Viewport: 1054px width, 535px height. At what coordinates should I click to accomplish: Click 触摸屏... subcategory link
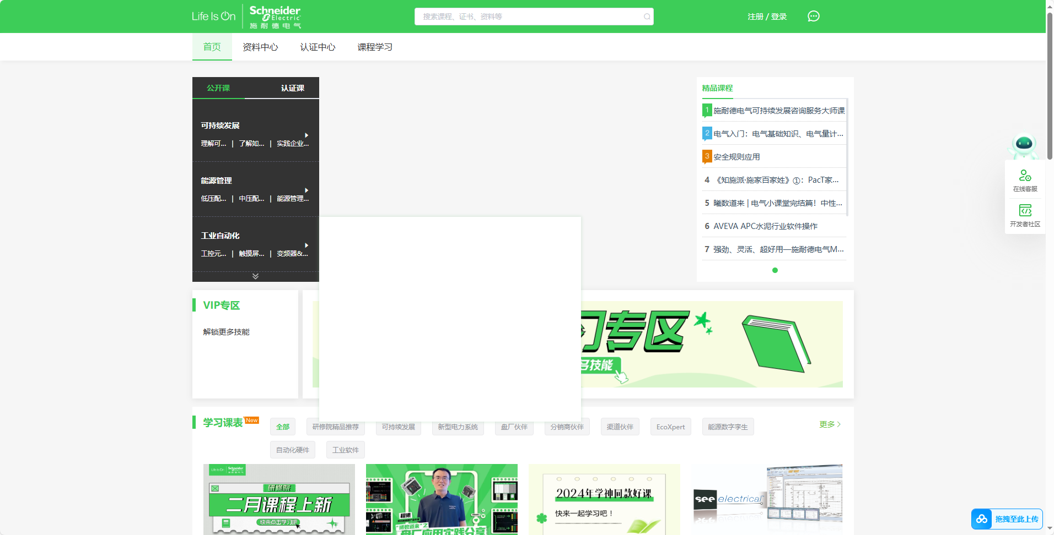[251, 254]
